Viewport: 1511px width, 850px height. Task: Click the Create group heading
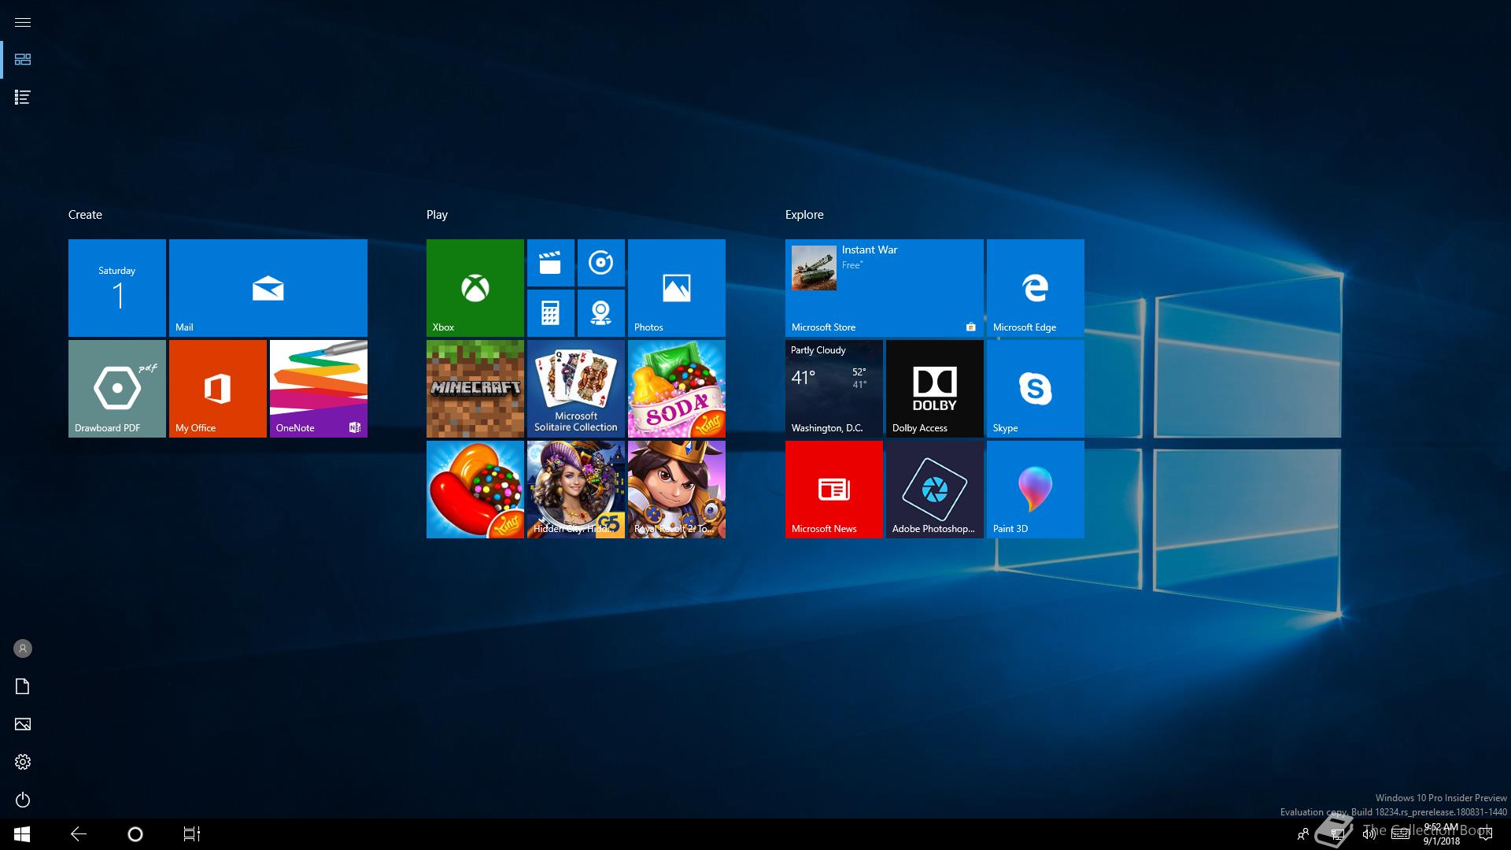[85, 215]
